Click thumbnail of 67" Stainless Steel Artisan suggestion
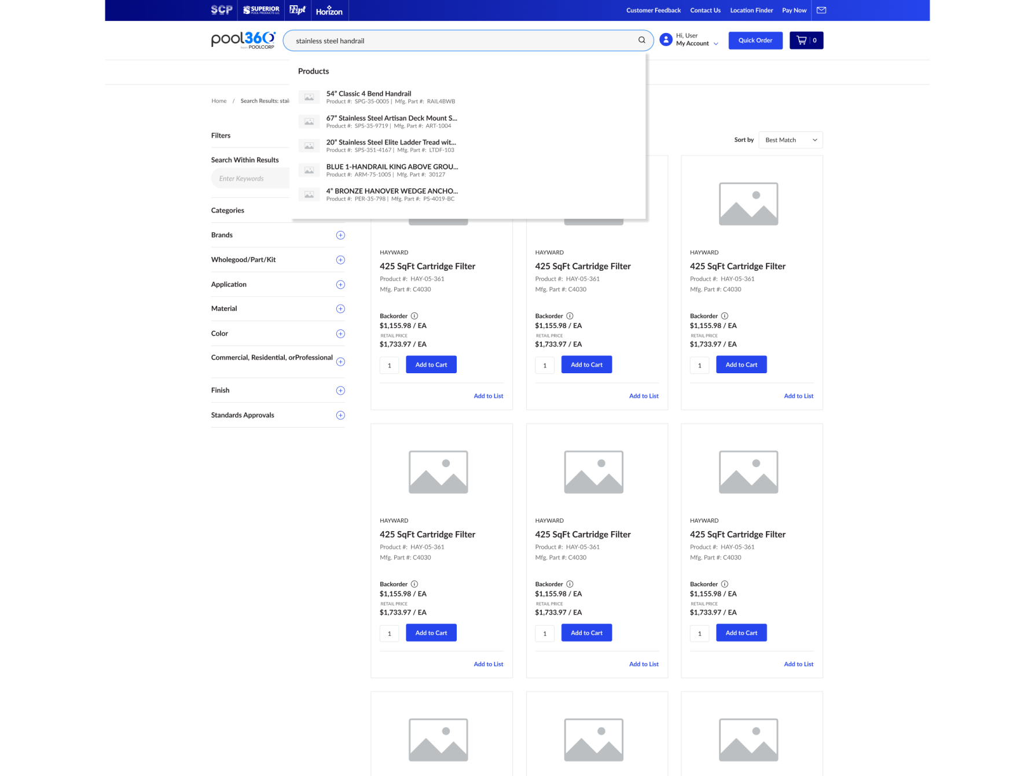The image size is (1035, 776). pyautogui.click(x=309, y=122)
